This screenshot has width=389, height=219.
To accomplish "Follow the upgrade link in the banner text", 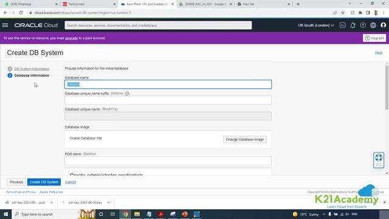I will coord(71,38).
